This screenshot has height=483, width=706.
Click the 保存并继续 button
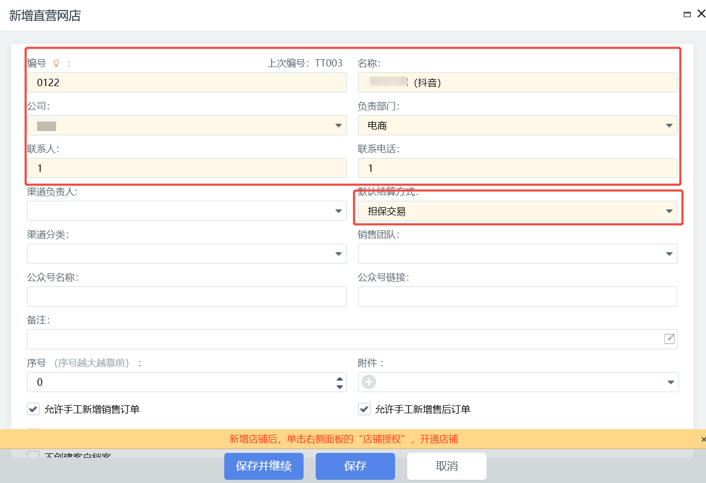tap(264, 466)
